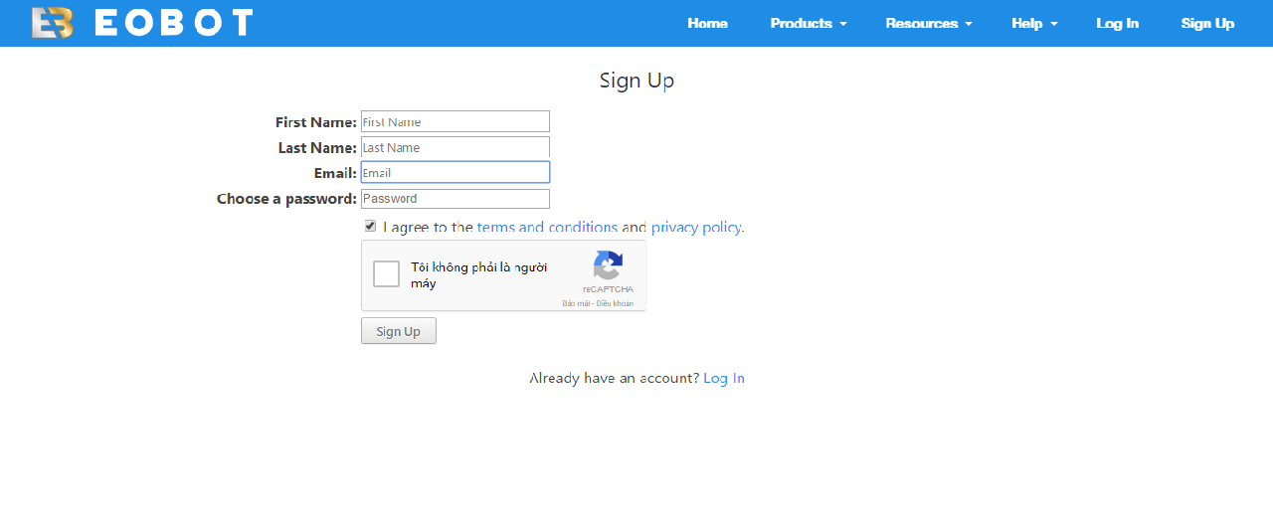Expand the Help dropdown menu
This screenshot has height=519, width=1273.
pyautogui.click(x=1034, y=23)
